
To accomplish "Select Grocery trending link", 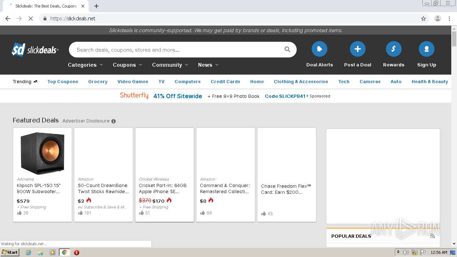I will tap(98, 82).
